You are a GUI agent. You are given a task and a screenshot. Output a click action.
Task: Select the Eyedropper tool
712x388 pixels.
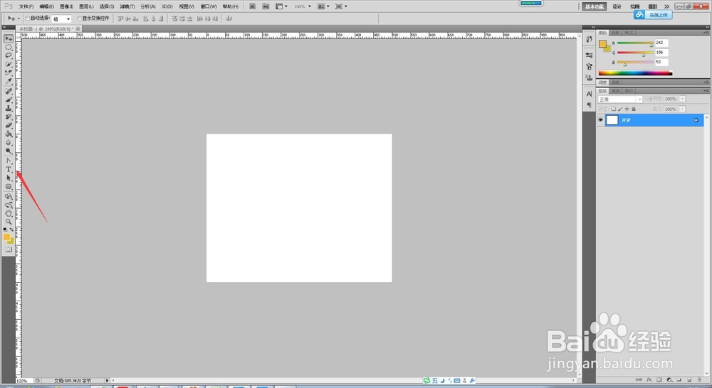point(9,82)
